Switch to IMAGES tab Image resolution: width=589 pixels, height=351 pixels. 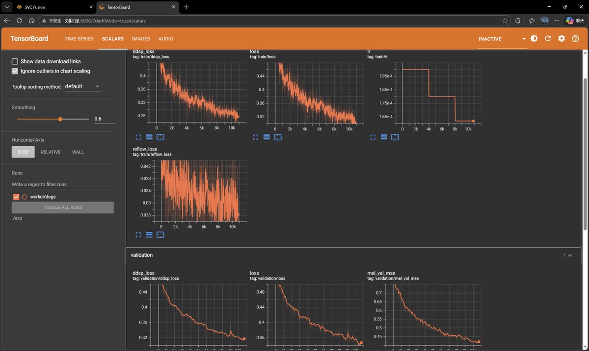coord(141,39)
